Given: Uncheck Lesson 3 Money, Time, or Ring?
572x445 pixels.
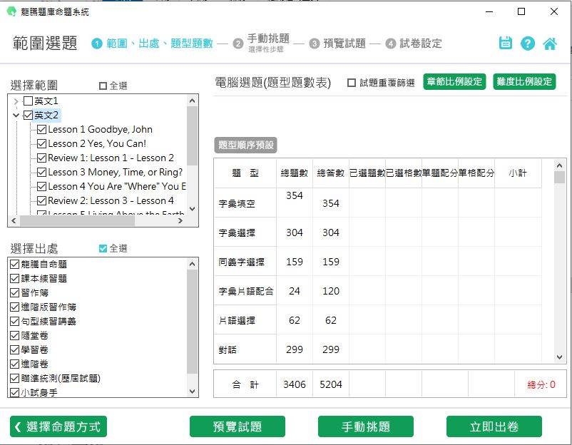Looking at the screenshot, I should [41, 172].
